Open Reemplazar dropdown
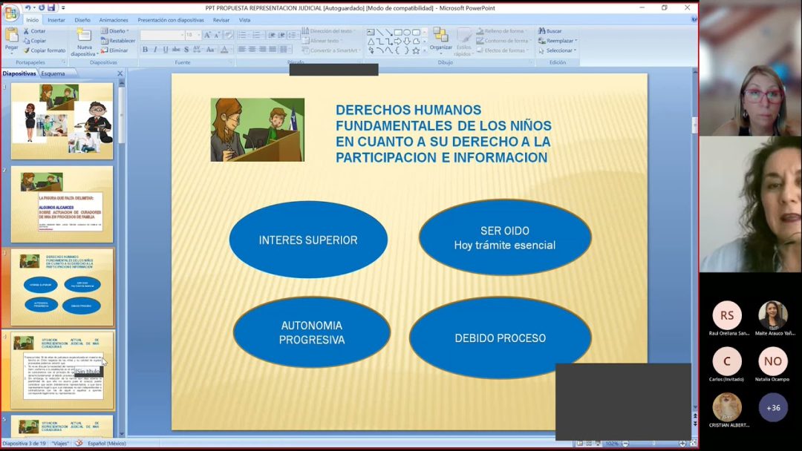 [558, 41]
